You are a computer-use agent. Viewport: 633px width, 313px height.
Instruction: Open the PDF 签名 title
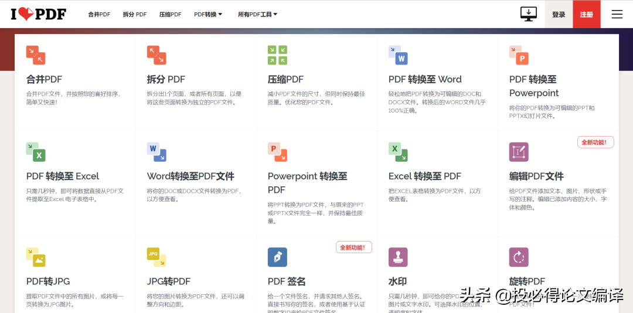coord(287,281)
